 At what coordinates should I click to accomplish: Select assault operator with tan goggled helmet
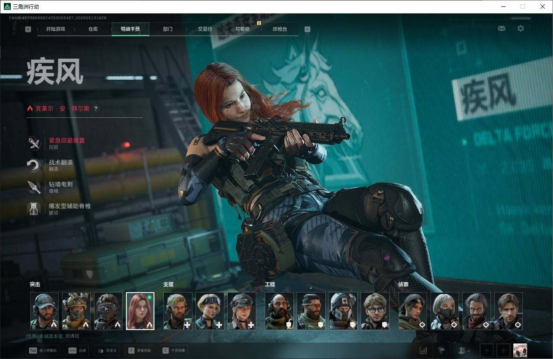pos(76,311)
